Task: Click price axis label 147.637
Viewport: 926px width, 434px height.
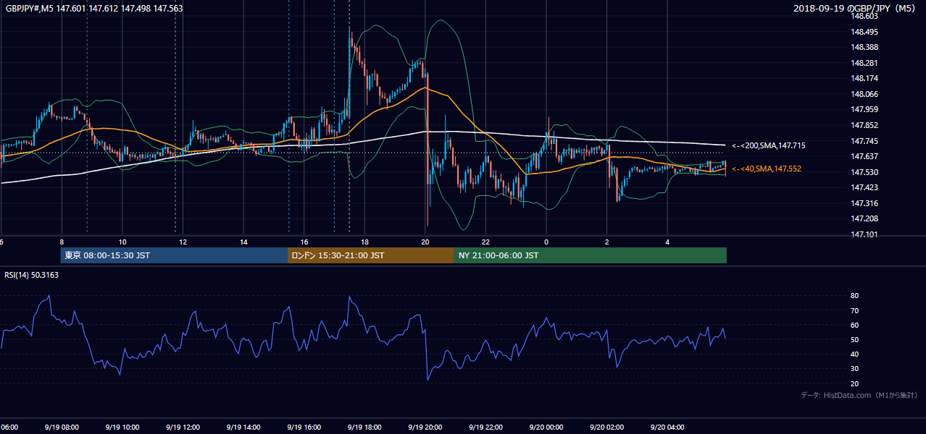Action: [864, 156]
